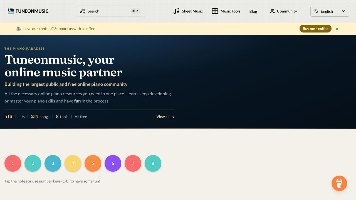The height and width of the screenshot is (200, 356).
Task: Open the Community menu
Action: click(x=283, y=11)
